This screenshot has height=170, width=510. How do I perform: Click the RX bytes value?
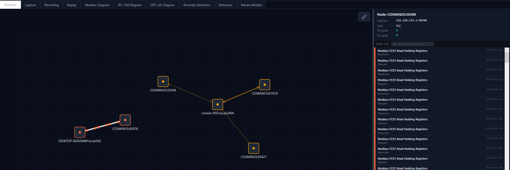[397, 35]
